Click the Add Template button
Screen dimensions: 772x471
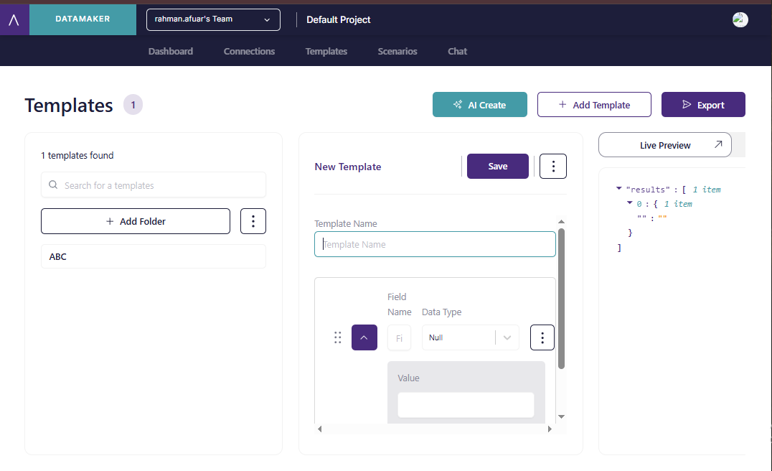pos(594,104)
